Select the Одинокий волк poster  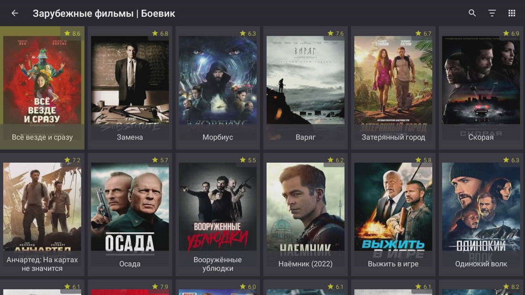point(481,207)
